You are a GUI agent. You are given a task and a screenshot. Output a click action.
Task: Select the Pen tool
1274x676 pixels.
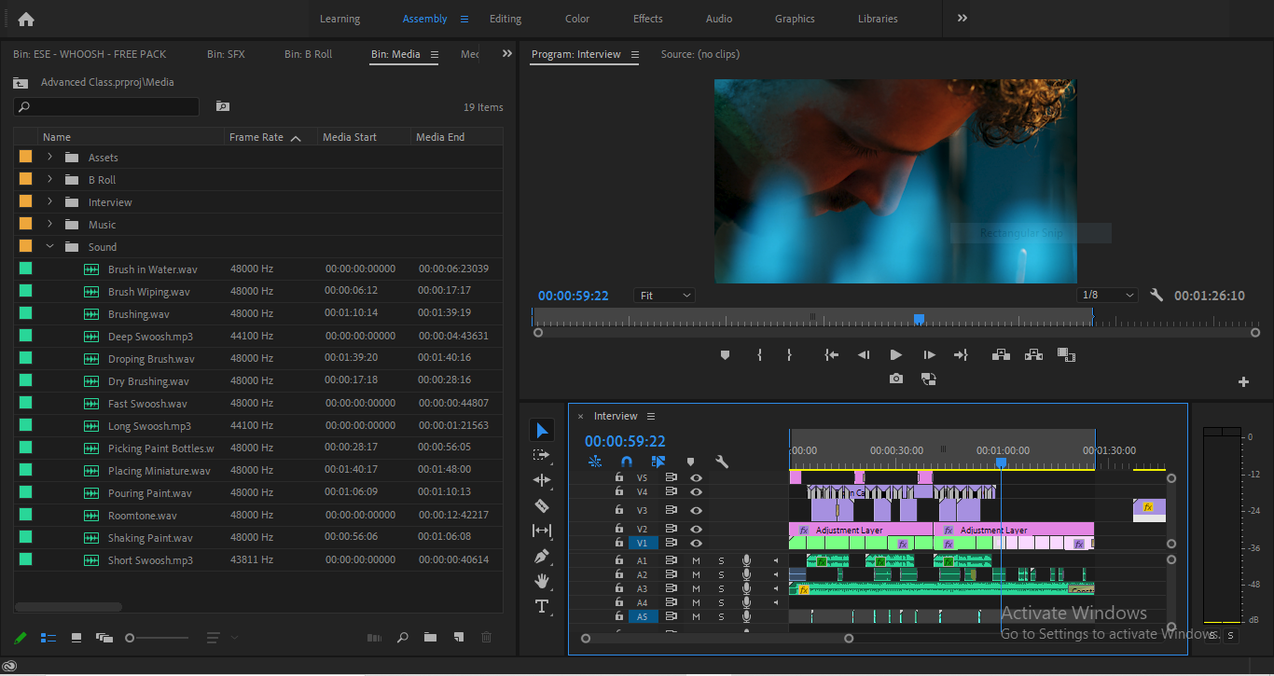(x=542, y=556)
